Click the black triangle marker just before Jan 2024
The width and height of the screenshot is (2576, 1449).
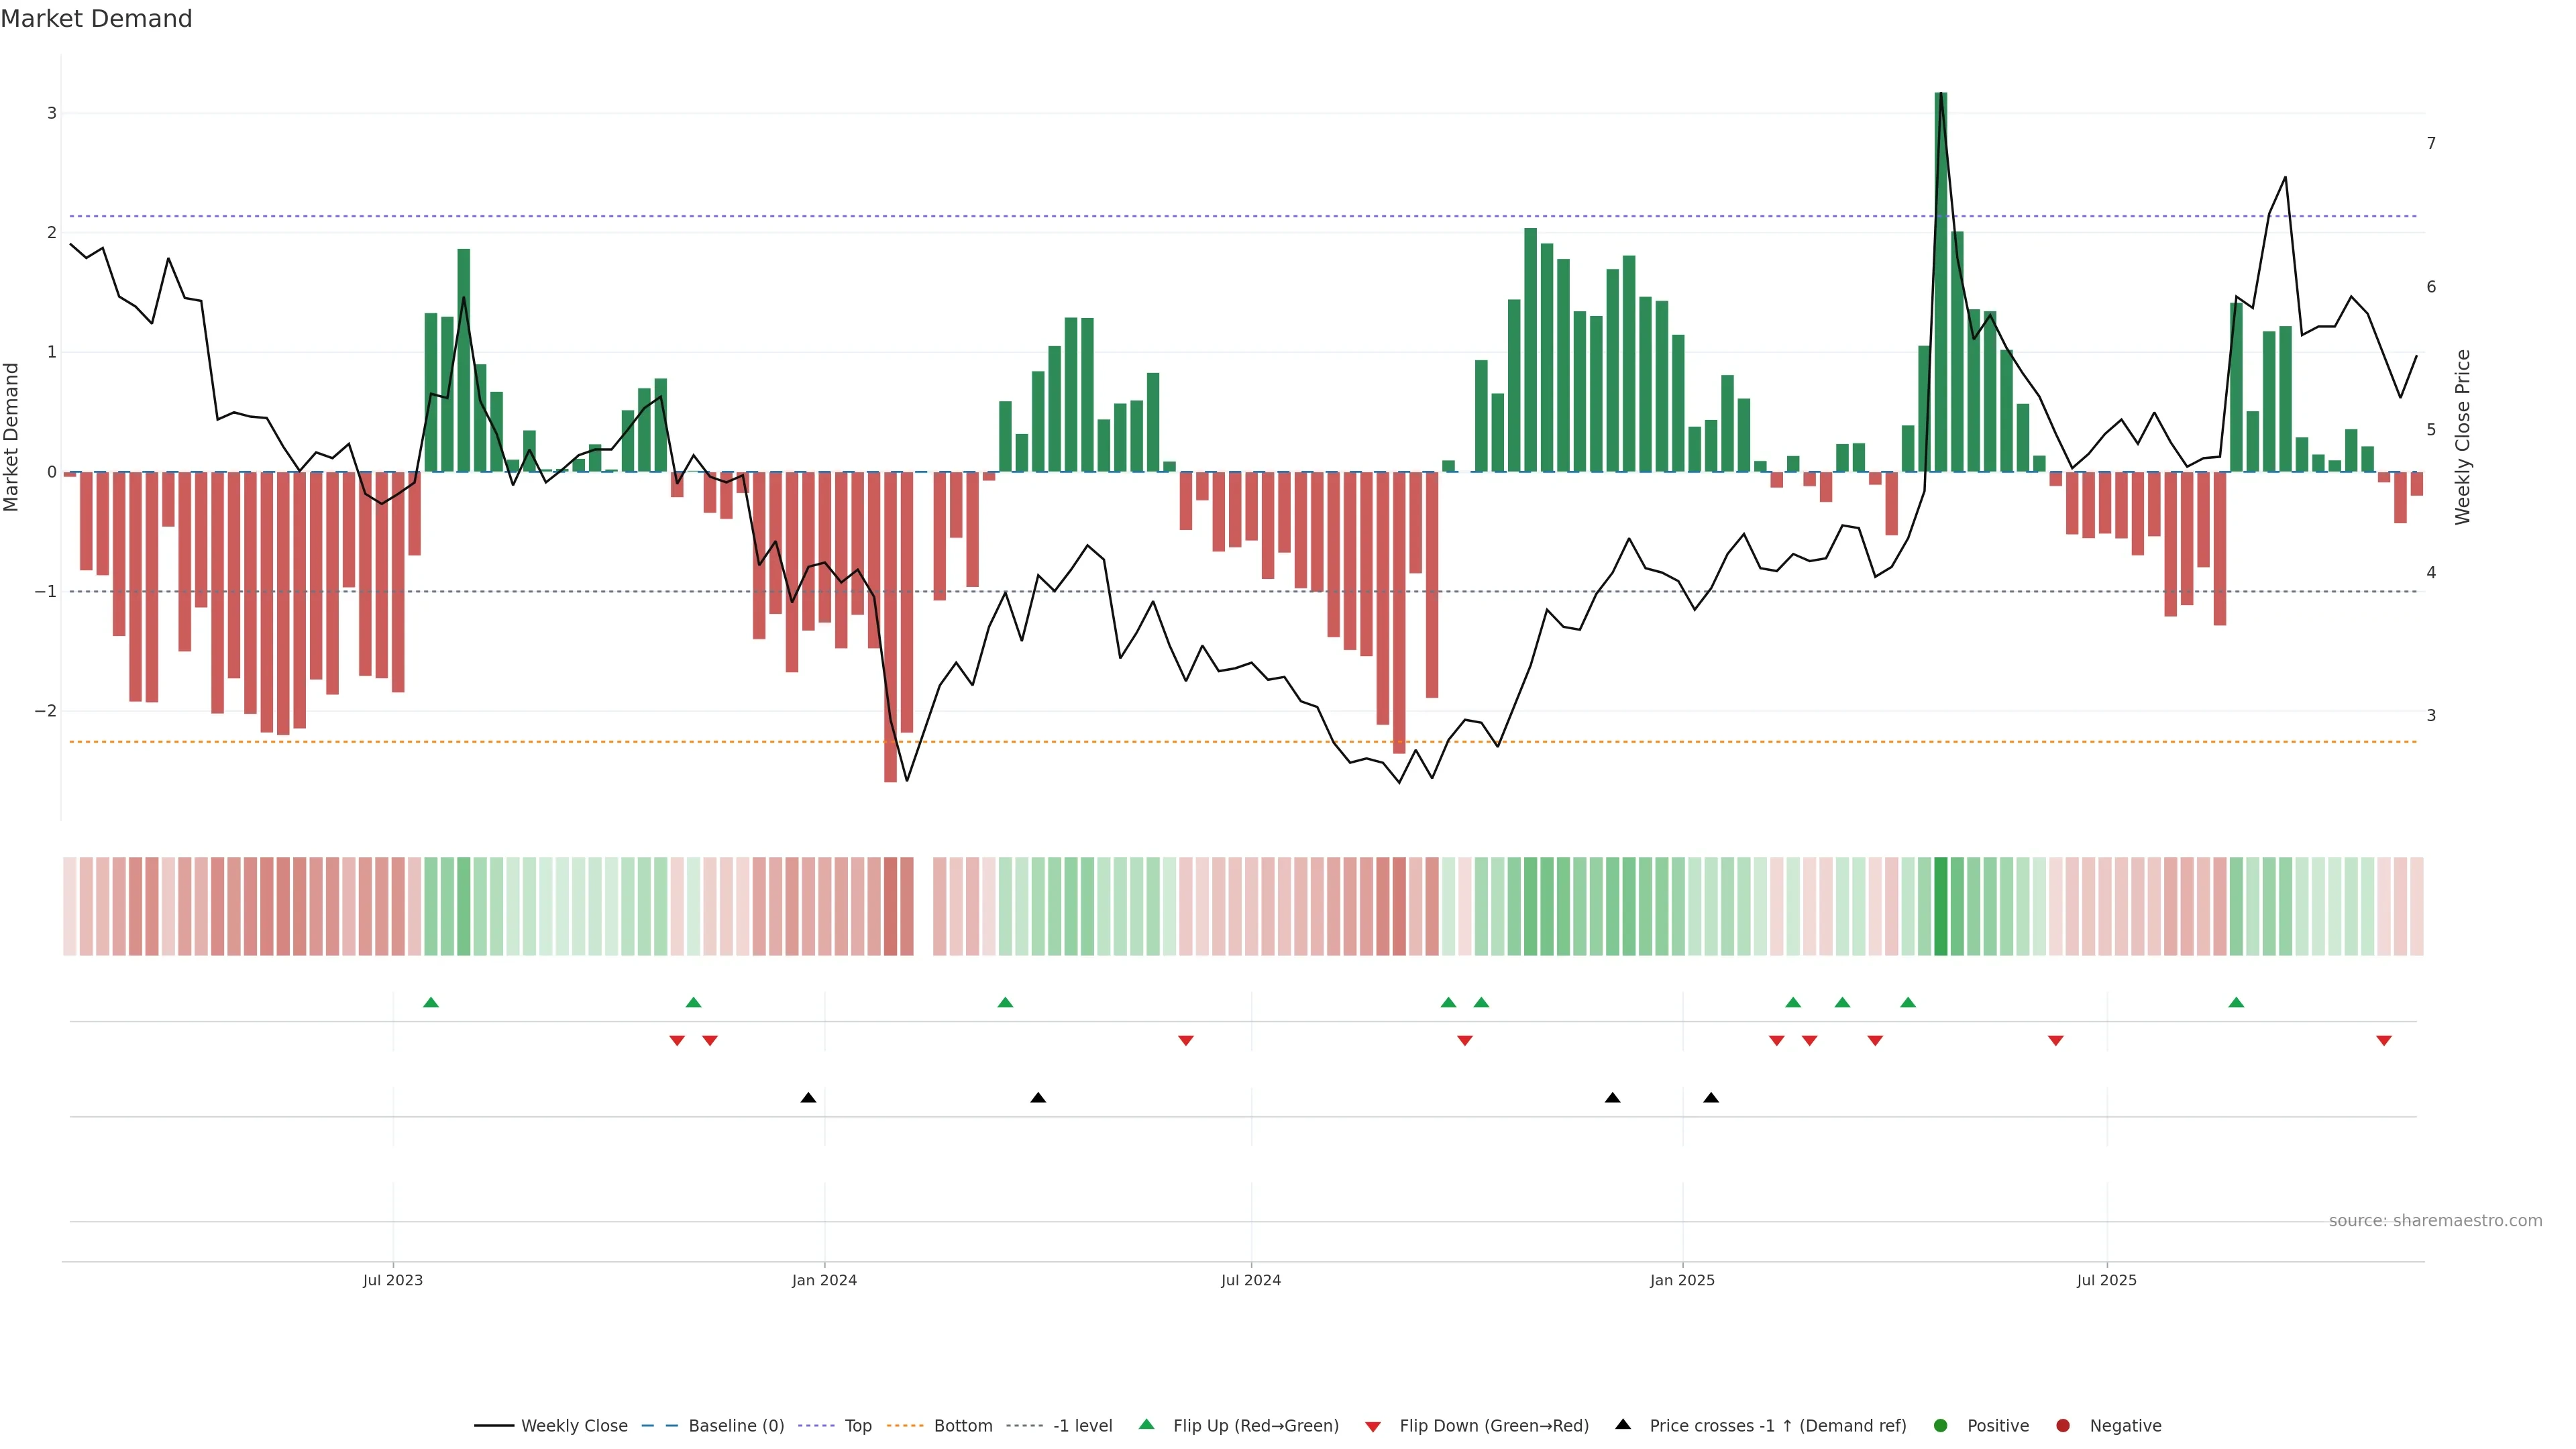click(808, 1098)
